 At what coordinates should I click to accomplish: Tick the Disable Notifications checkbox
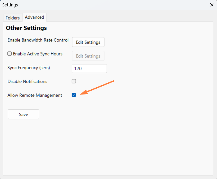tap(74, 81)
